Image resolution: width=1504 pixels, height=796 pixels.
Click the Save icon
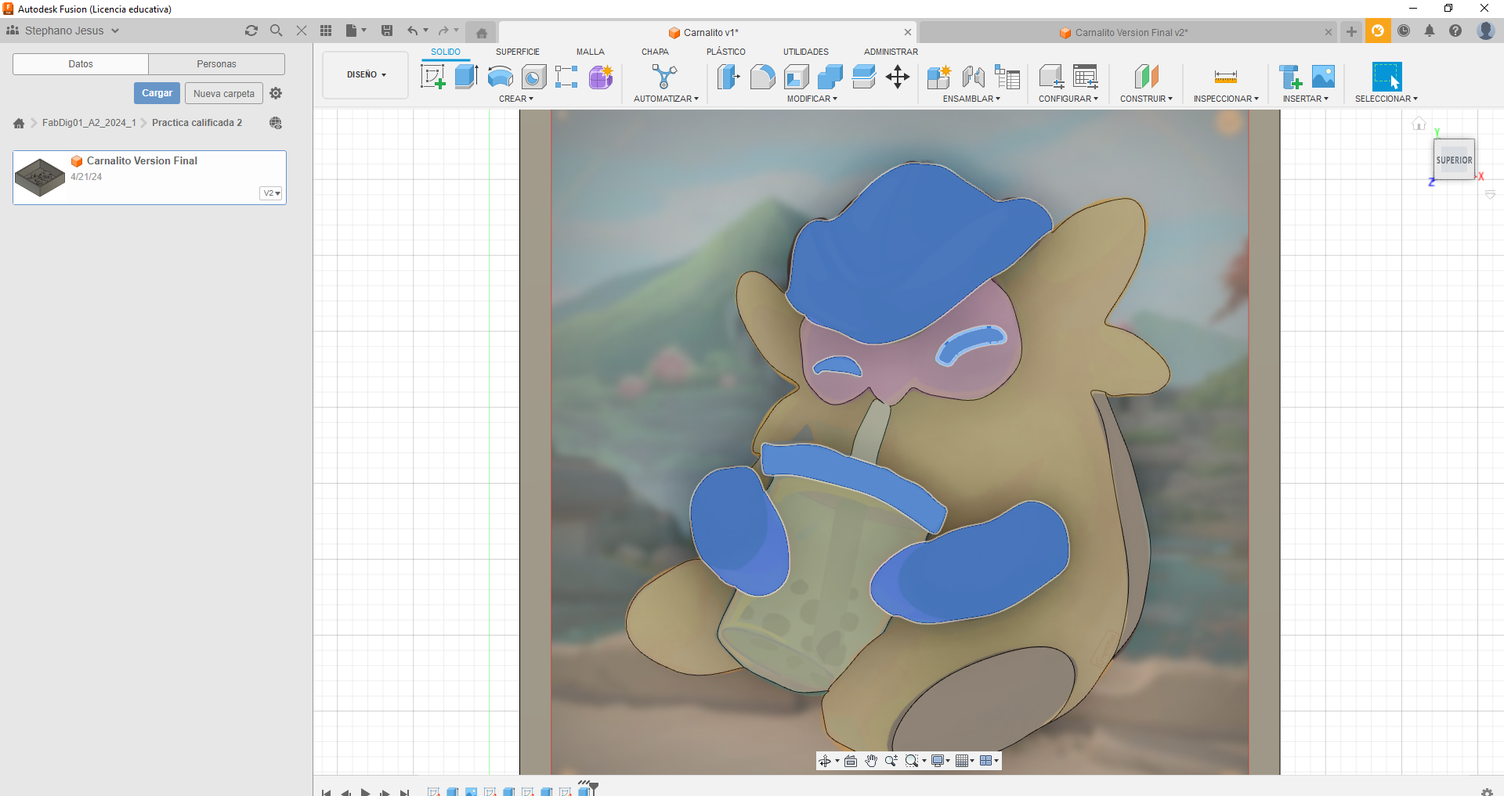point(387,31)
